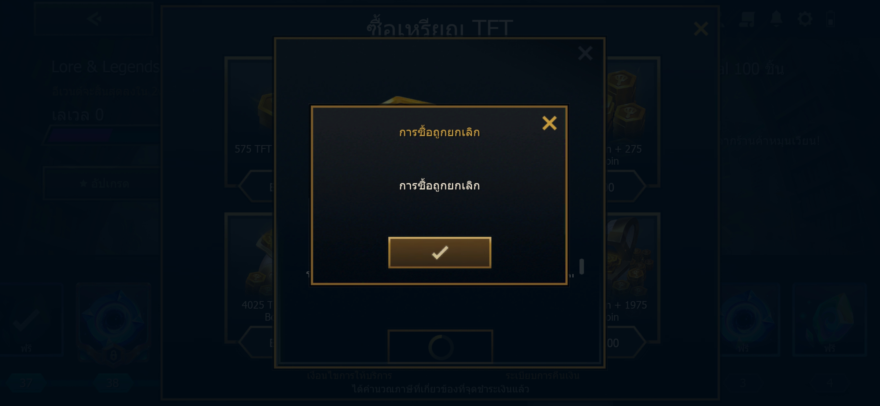The image size is (880, 406).
Task: Open the missions scroll icon
Action: [x=747, y=19]
